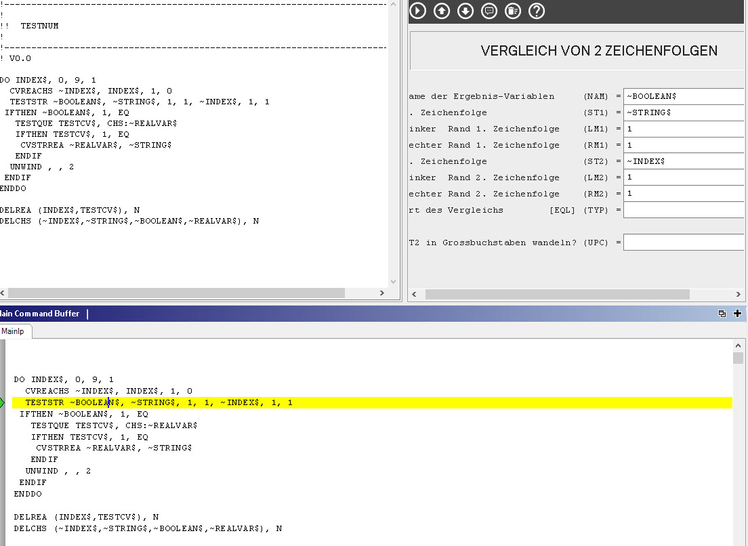Click the circled up-arrow icon
Screen dimensions: 748x546
pos(442,11)
